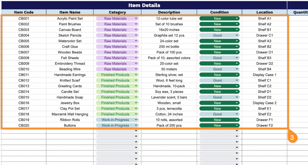The height and width of the screenshot is (165, 308).
Task: Click the Item Details title bar
Action: (144, 5)
